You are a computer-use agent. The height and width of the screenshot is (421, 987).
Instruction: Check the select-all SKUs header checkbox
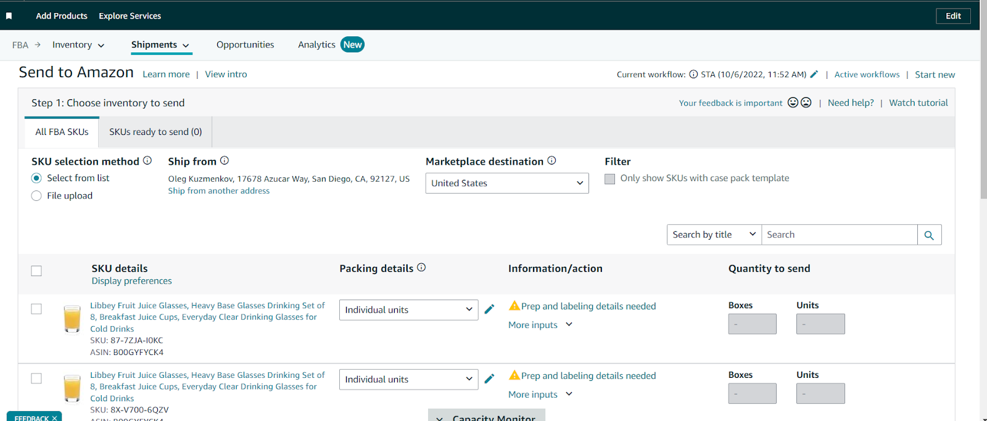point(36,271)
